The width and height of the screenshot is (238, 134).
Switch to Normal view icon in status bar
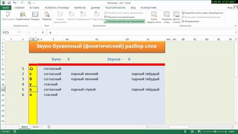[x=185, y=131]
